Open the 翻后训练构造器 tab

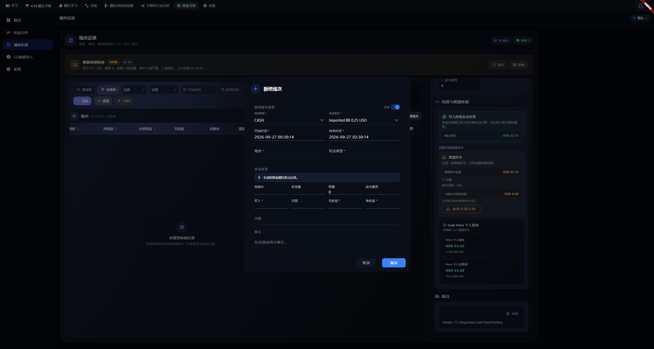point(119,6)
